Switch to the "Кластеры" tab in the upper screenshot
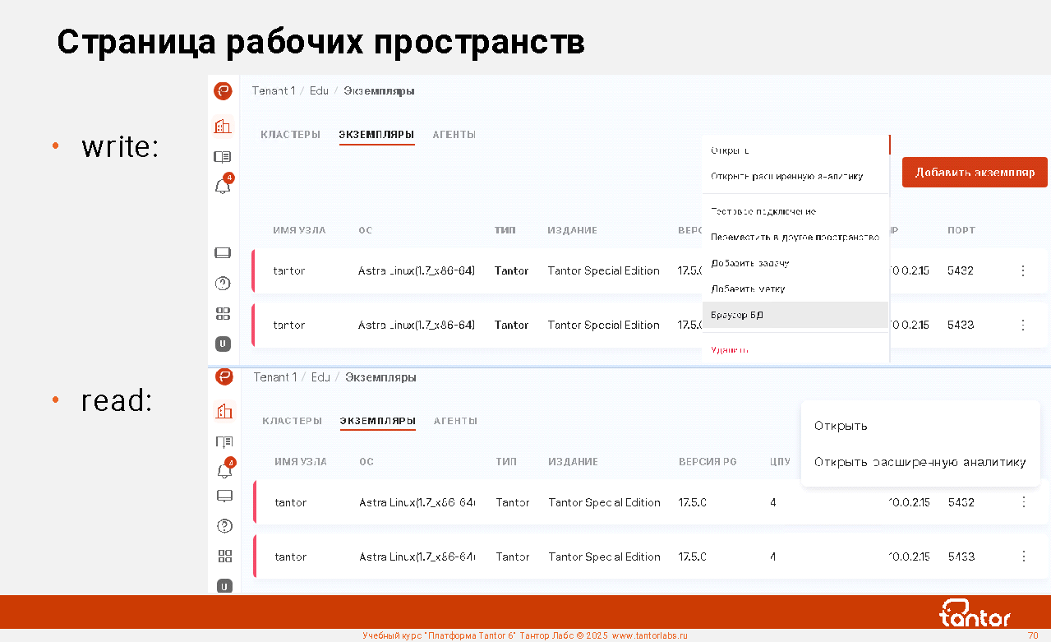Screen dimensions: 1051x642 coord(290,135)
